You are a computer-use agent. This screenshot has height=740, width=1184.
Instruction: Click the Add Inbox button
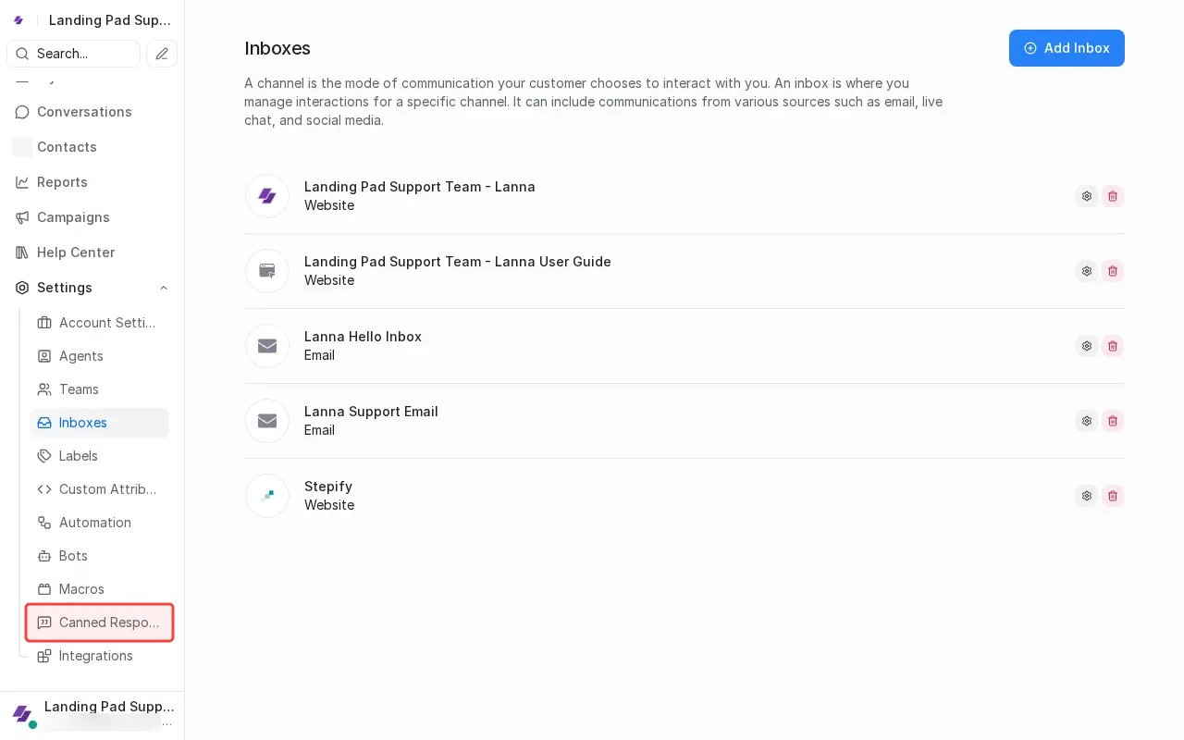coord(1067,48)
